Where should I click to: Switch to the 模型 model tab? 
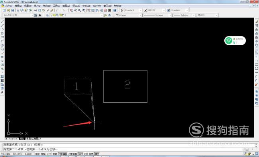pos(22,139)
